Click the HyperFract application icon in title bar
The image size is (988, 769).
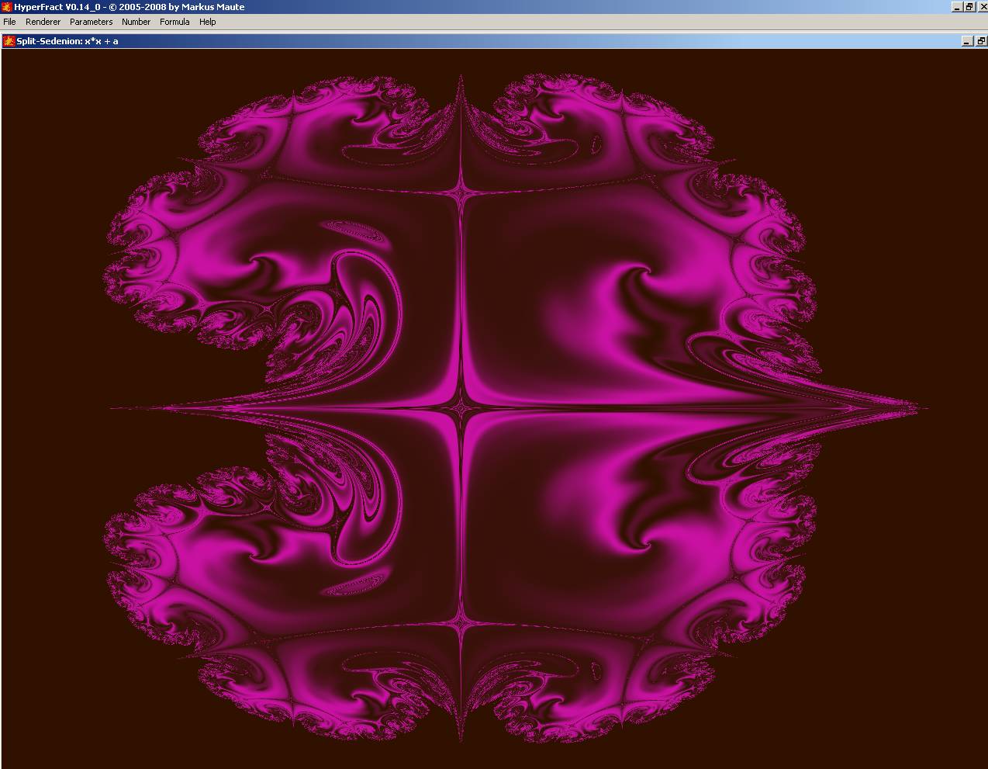[x=6, y=7]
